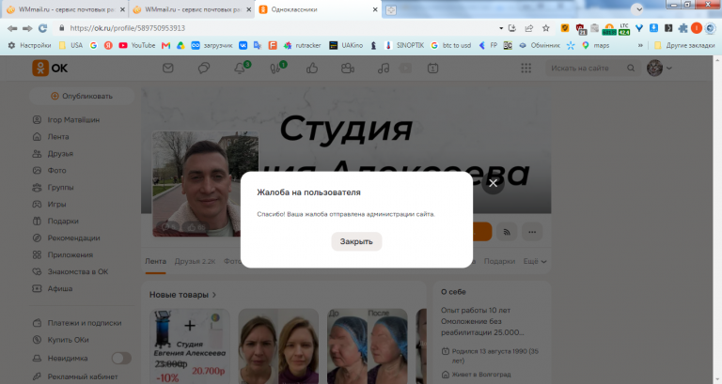Open the calendar events icon in header
The height and width of the screenshot is (384, 722).
pos(432,68)
